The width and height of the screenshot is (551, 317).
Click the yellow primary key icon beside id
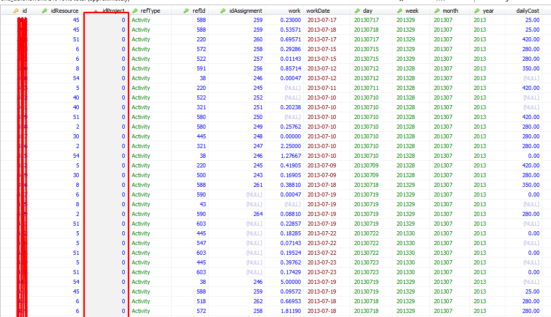[16, 11]
